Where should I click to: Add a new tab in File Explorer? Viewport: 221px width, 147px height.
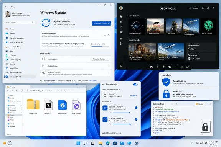33,87
